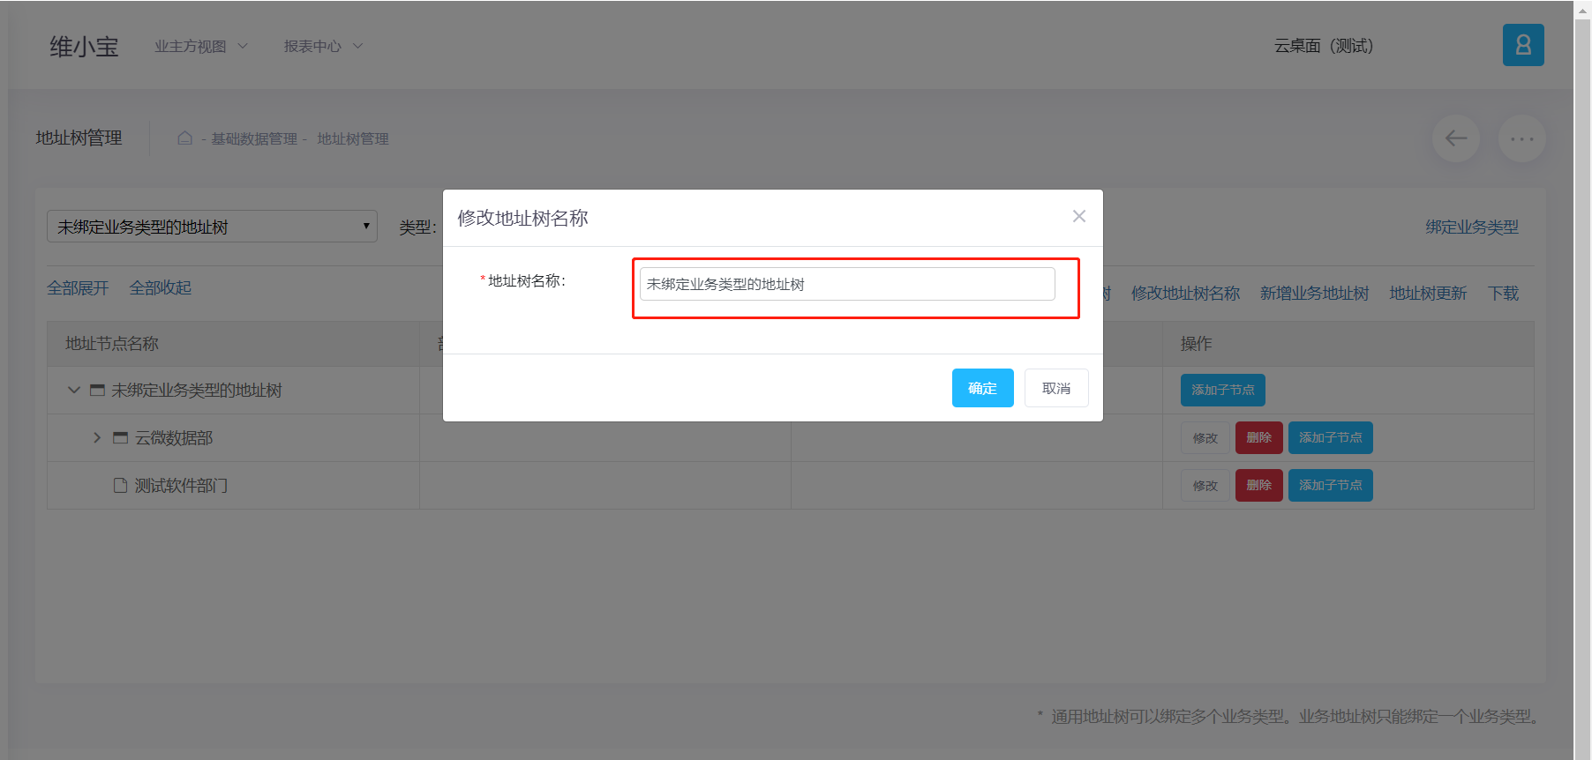Click 添加子节点 in the 测试软件部门 row
1592x760 pixels.
coord(1331,485)
